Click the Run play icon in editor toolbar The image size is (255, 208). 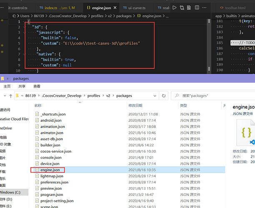174,8
